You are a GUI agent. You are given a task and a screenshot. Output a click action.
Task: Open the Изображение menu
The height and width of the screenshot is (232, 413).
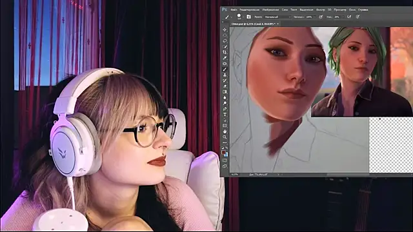coord(270,10)
